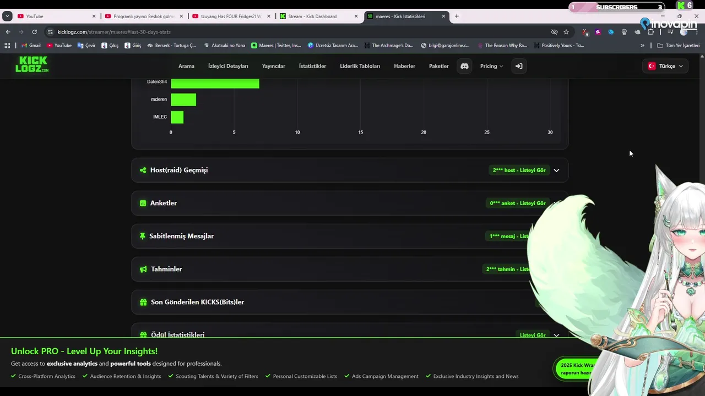Expand the Host(raid) Geçmişi section chevron
The image size is (705, 396).
pos(556,170)
